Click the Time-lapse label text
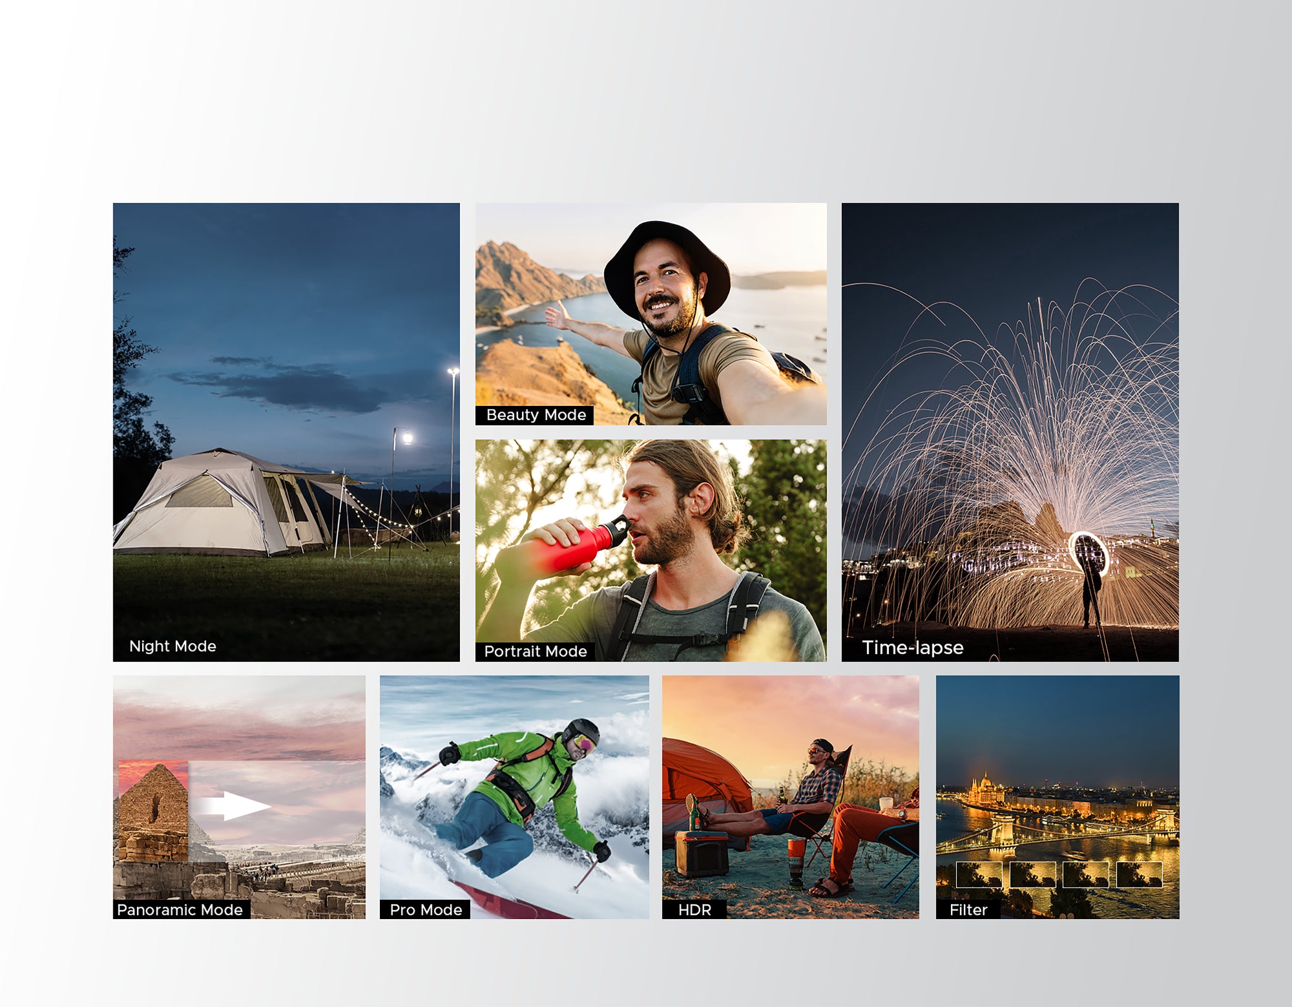The width and height of the screenshot is (1292, 1007). click(x=912, y=648)
